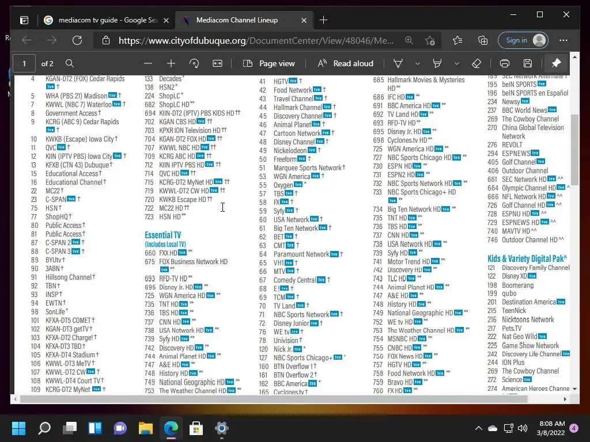Open Widgets from the taskbar

pos(95,428)
